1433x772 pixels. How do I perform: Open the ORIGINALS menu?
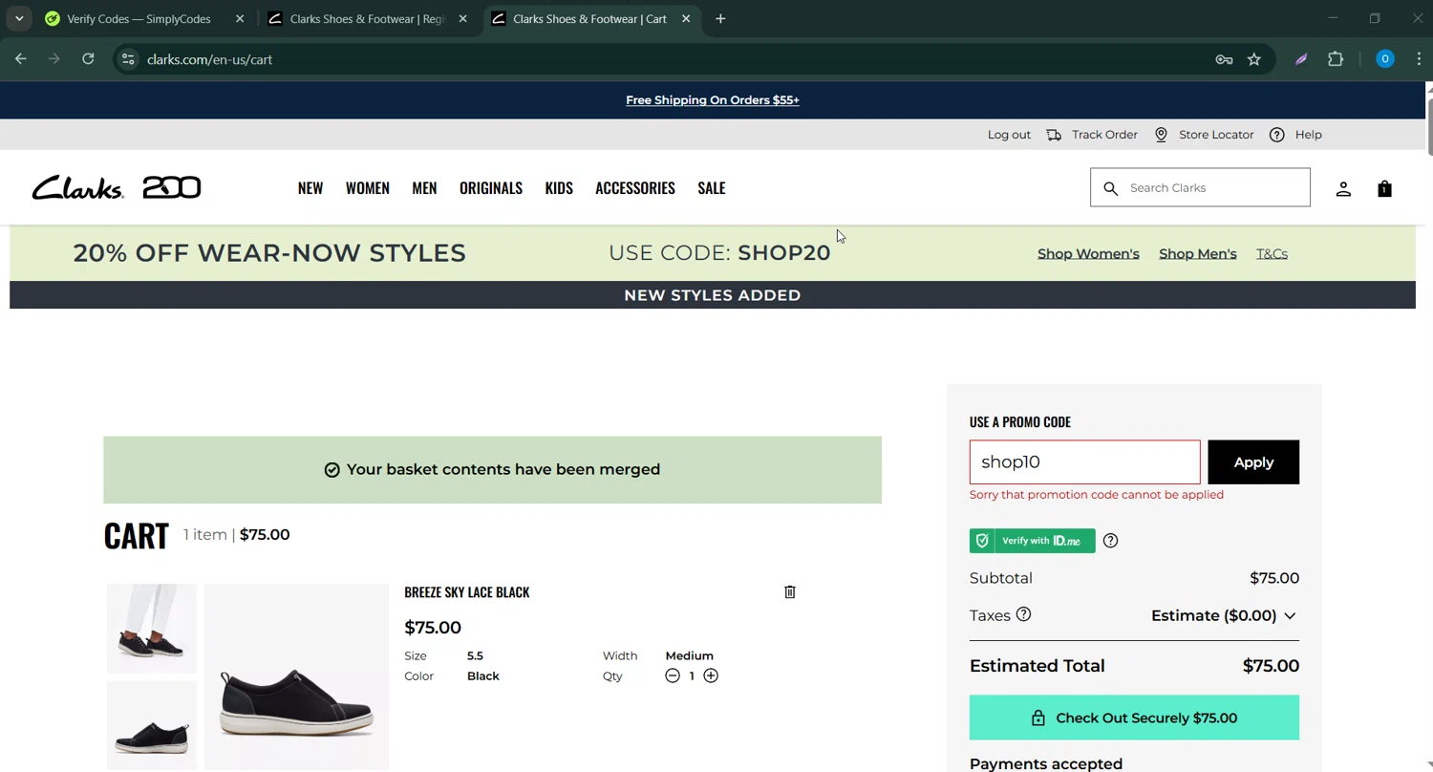491,188
